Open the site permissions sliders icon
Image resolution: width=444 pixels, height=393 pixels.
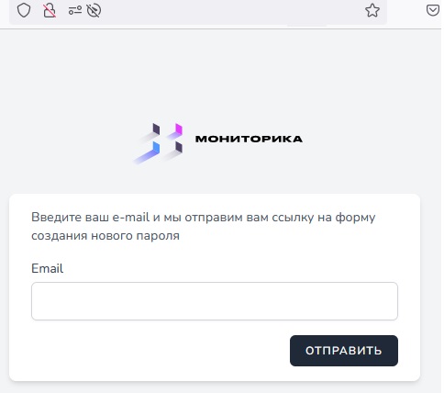(75, 11)
